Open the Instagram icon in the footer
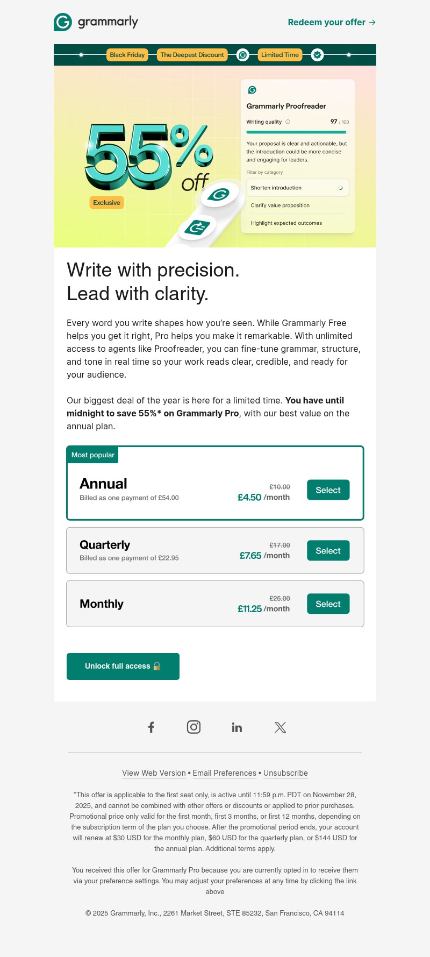 (193, 727)
